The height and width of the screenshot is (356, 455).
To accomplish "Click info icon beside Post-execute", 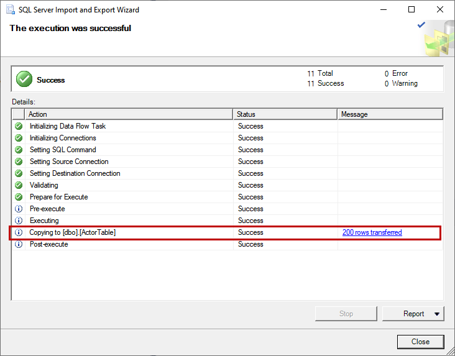I will click(x=19, y=244).
